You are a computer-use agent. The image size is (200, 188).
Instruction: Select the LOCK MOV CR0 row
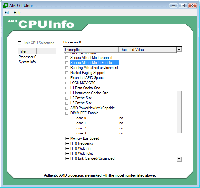[83, 83]
